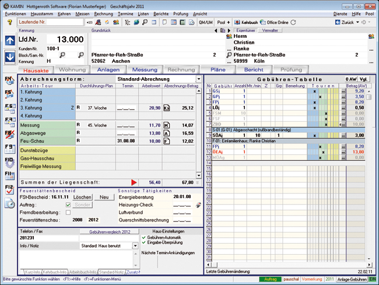
Task: Switch to the Anlagen tab
Action: (x=108, y=70)
